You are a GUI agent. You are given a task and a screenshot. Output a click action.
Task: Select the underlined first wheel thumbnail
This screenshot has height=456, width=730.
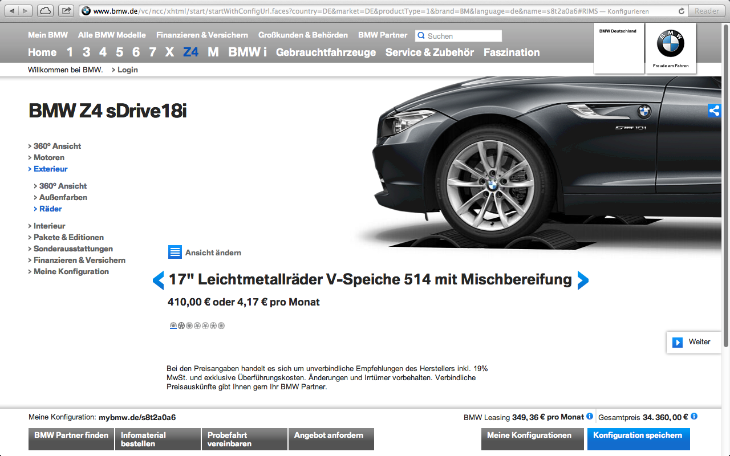pyautogui.click(x=173, y=325)
